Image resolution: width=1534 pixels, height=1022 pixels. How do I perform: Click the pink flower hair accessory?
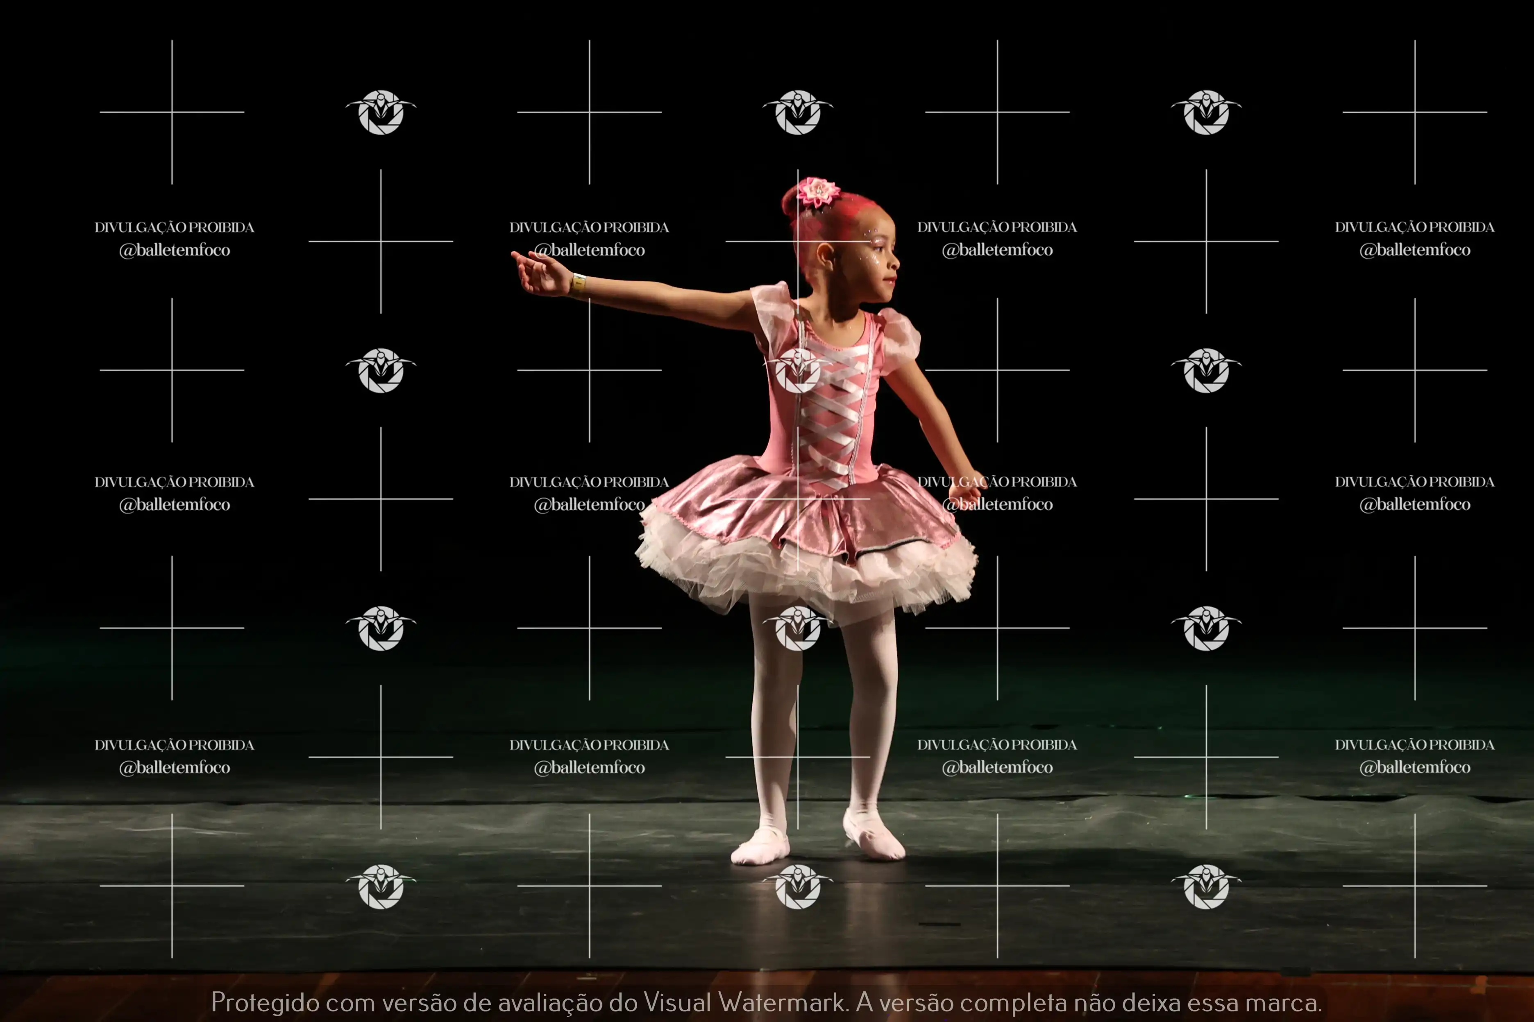click(818, 192)
